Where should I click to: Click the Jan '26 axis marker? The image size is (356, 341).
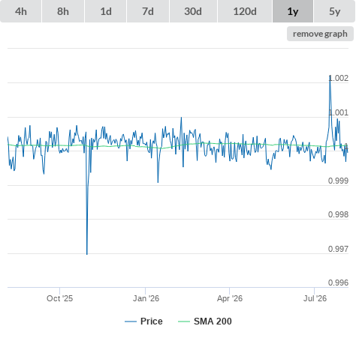(146, 298)
